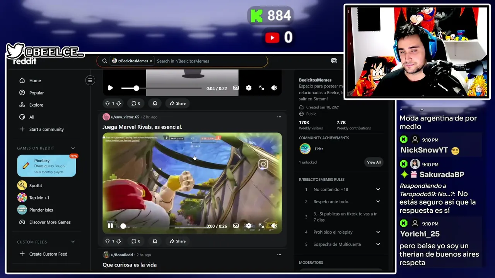Fullscreen the Marvel Rivals video
Viewport: 495px width, 278px height.
click(261, 226)
